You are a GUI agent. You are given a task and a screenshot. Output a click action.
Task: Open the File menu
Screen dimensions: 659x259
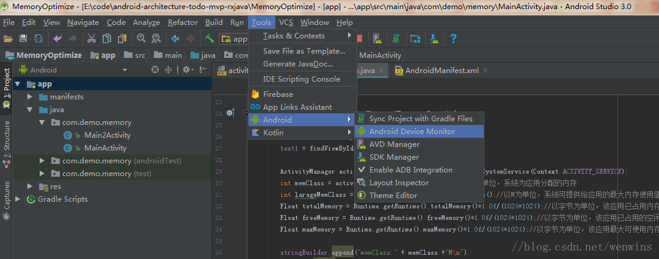(x=9, y=23)
